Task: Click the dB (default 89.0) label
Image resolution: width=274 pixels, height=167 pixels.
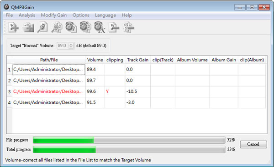Action: [91, 46]
